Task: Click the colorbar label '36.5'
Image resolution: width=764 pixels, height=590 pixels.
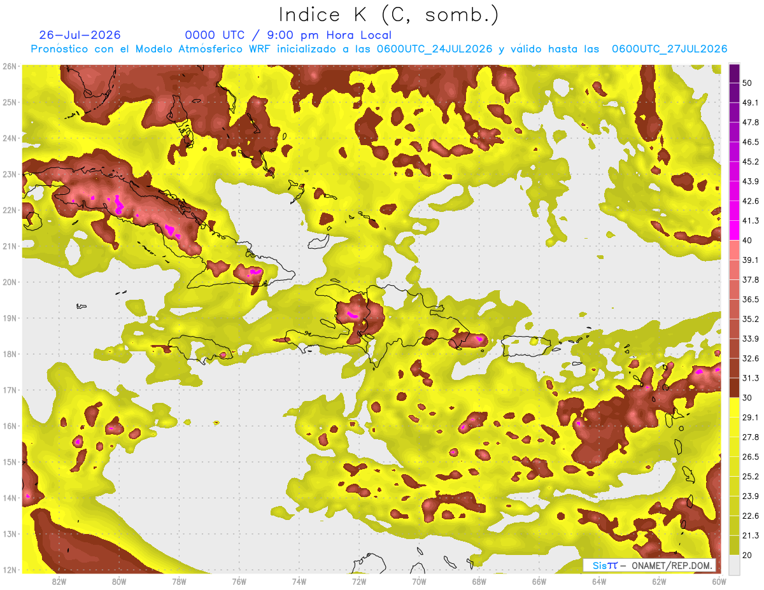Action: click(750, 299)
